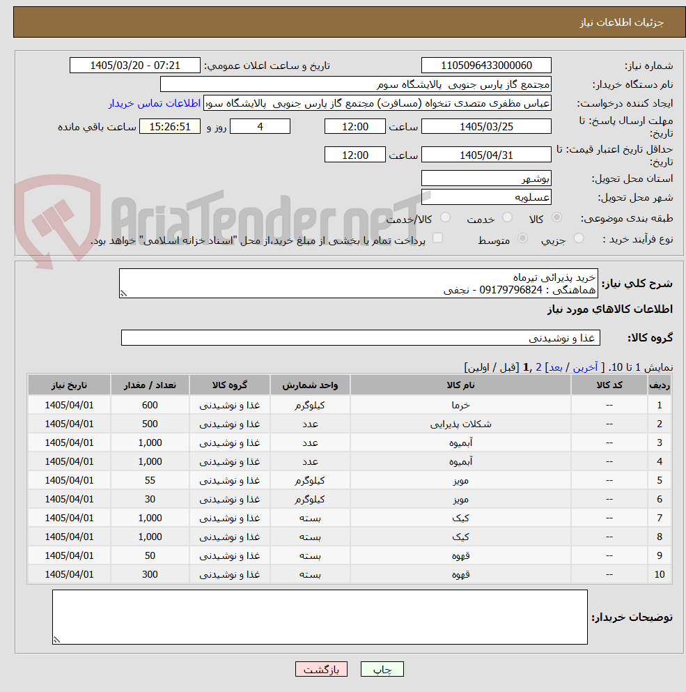Click کیک name in row 7

(460, 518)
